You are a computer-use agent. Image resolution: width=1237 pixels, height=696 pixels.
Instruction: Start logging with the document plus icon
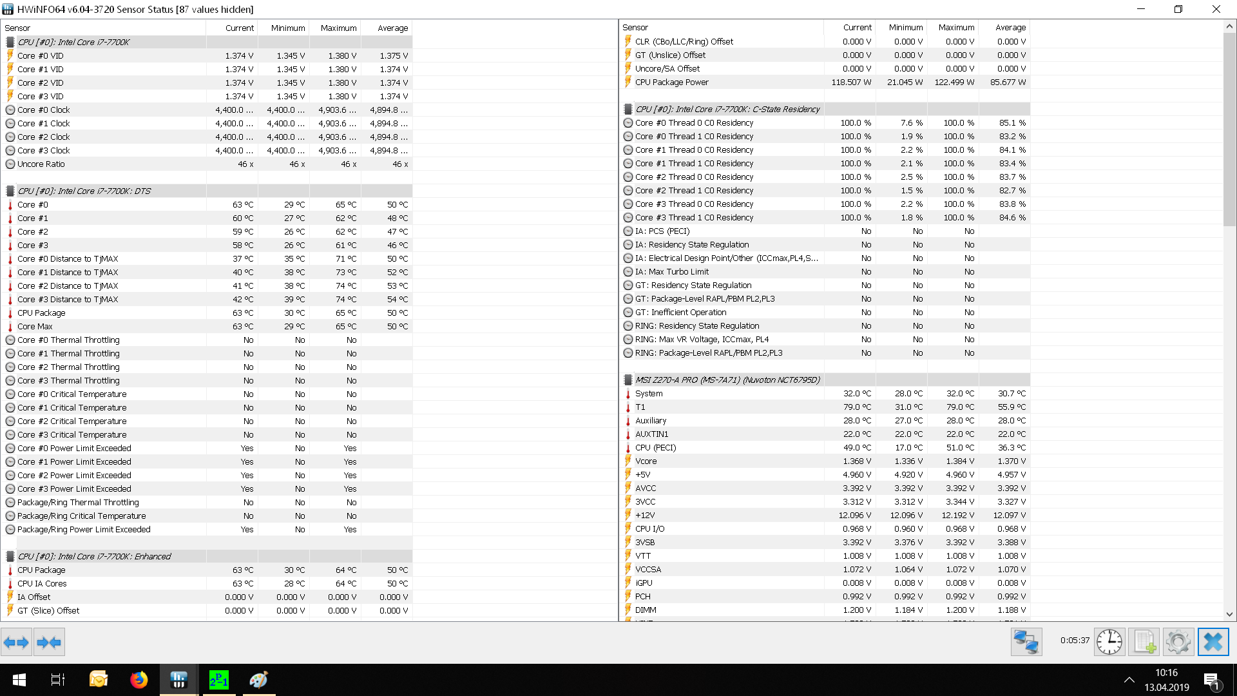click(1144, 642)
